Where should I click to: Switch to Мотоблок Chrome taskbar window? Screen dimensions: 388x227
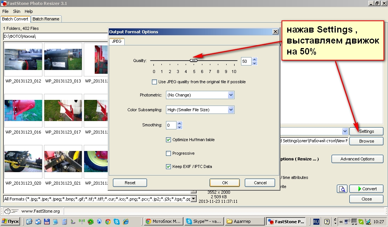(x=164, y=222)
